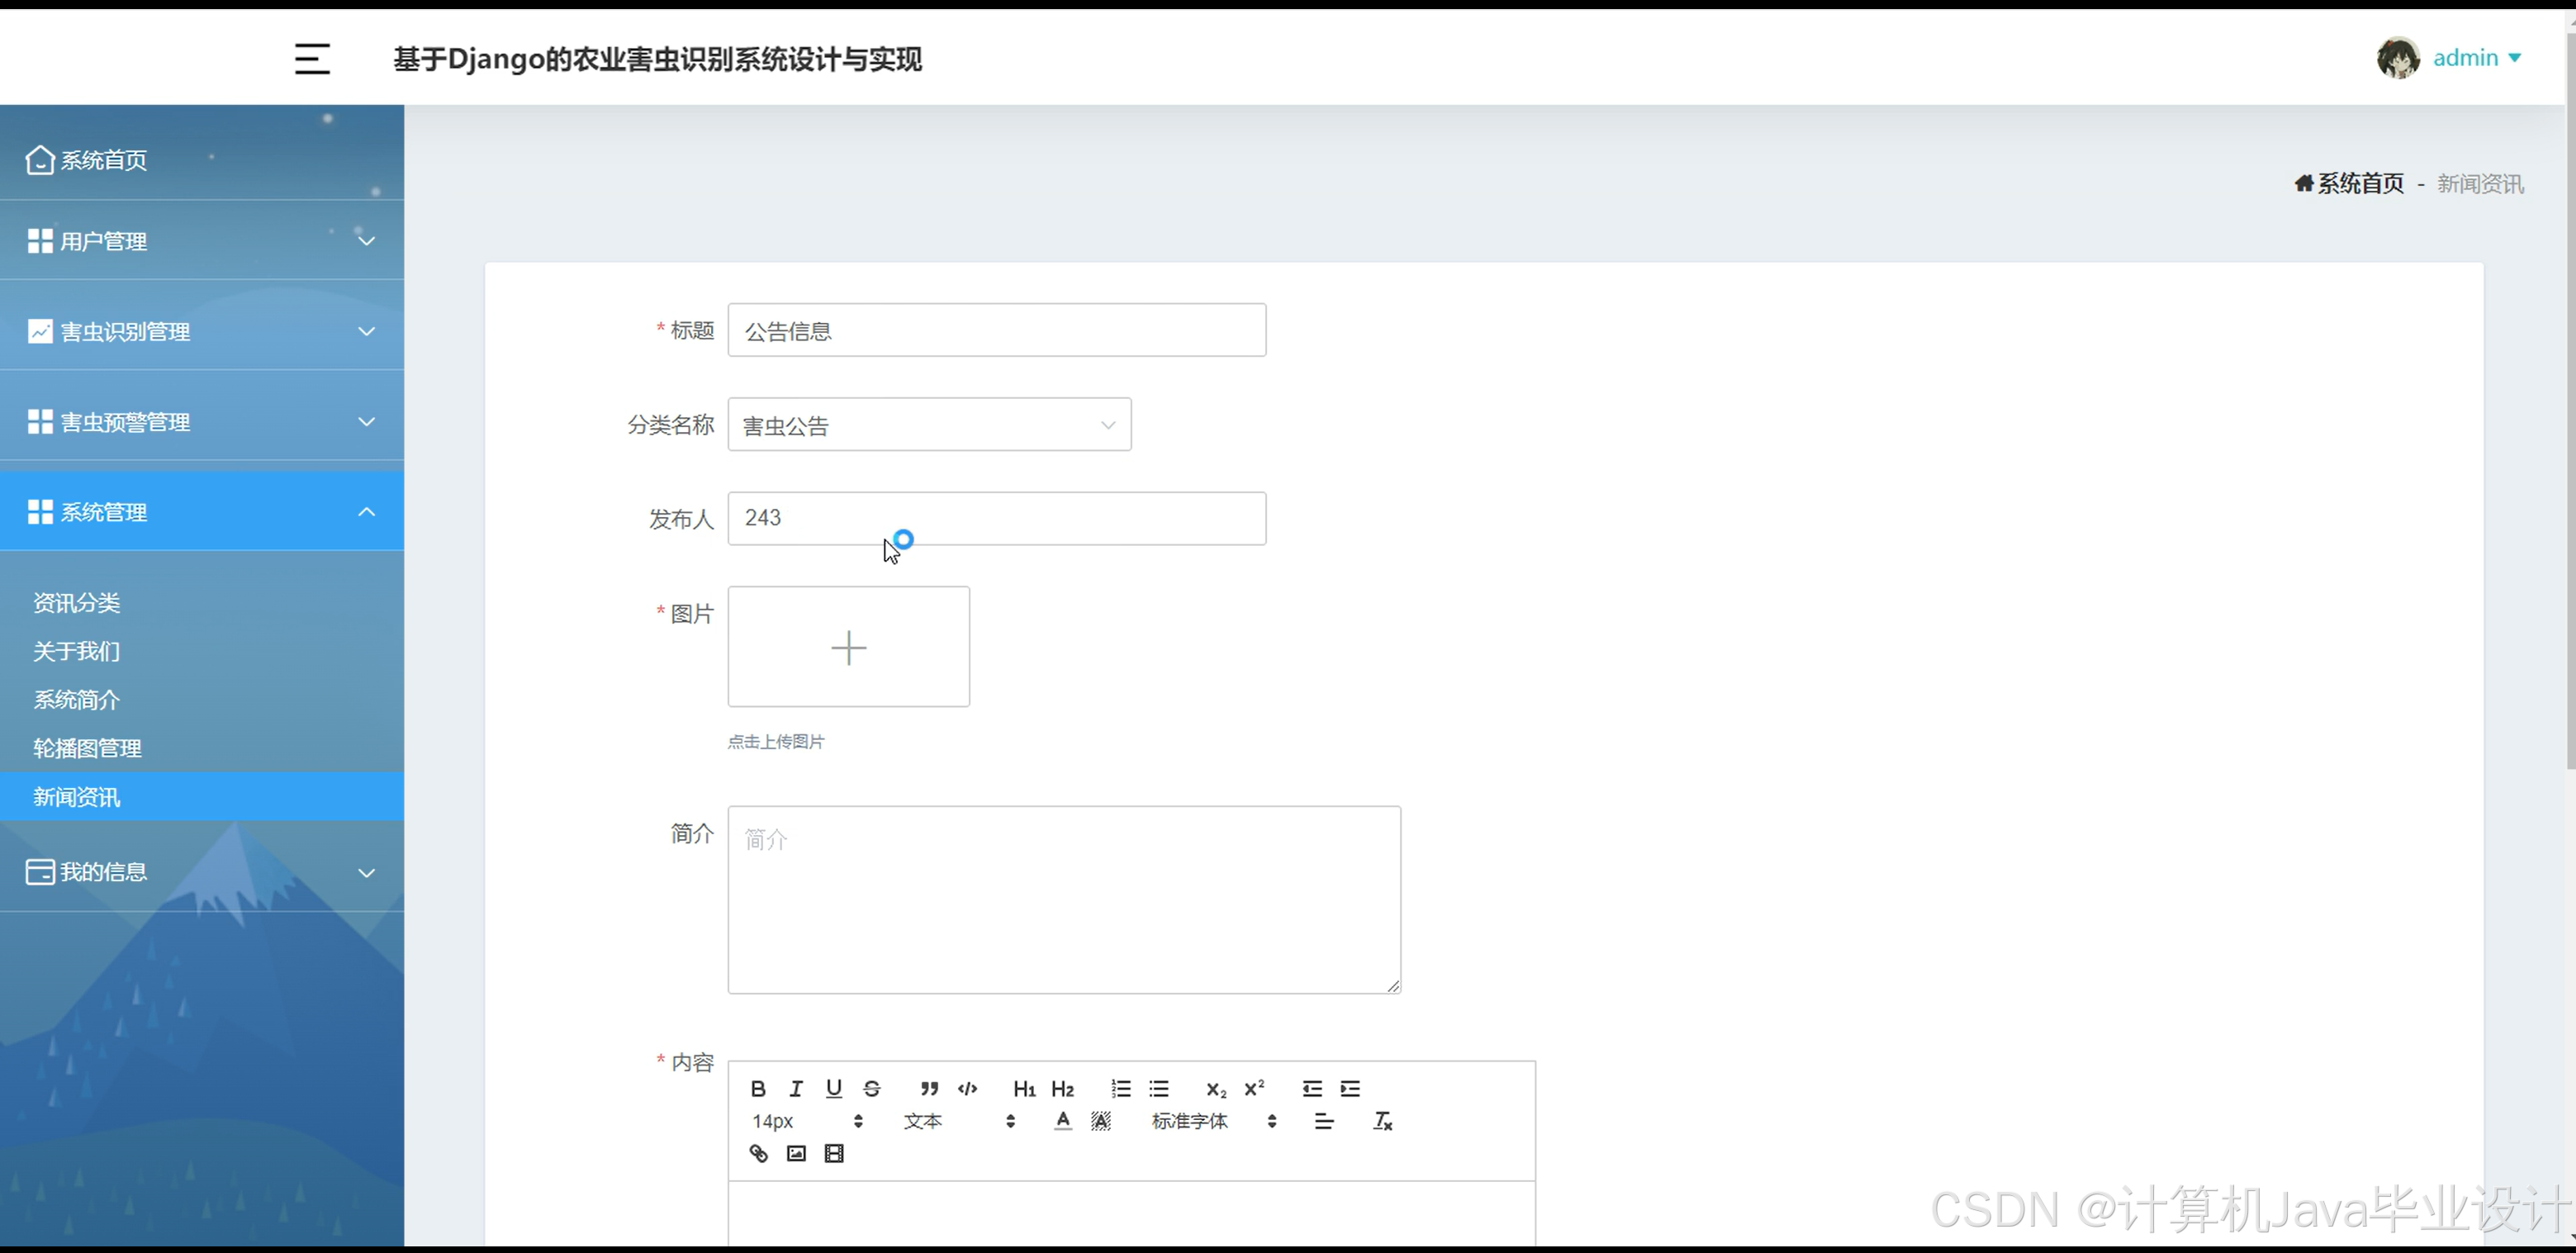Screen dimensions: 2576x1253
Task: Apply strikethrough formatting in the editor
Action: (x=872, y=1088)
